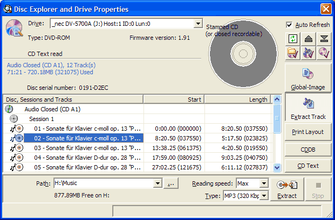Open the Drive selection dropdown

(198, 24)
